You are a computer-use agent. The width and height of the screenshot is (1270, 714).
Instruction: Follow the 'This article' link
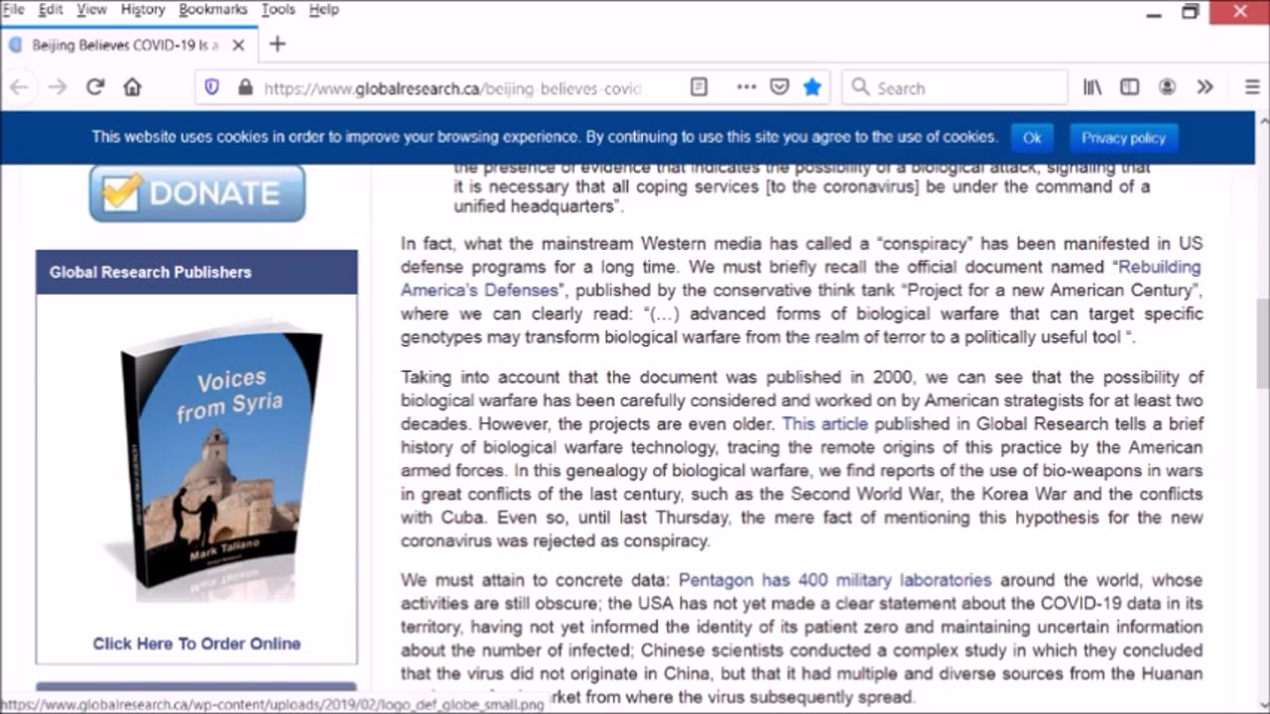click(825, 423)
